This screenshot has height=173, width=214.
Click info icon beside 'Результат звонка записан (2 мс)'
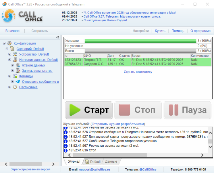coord(66,146)
